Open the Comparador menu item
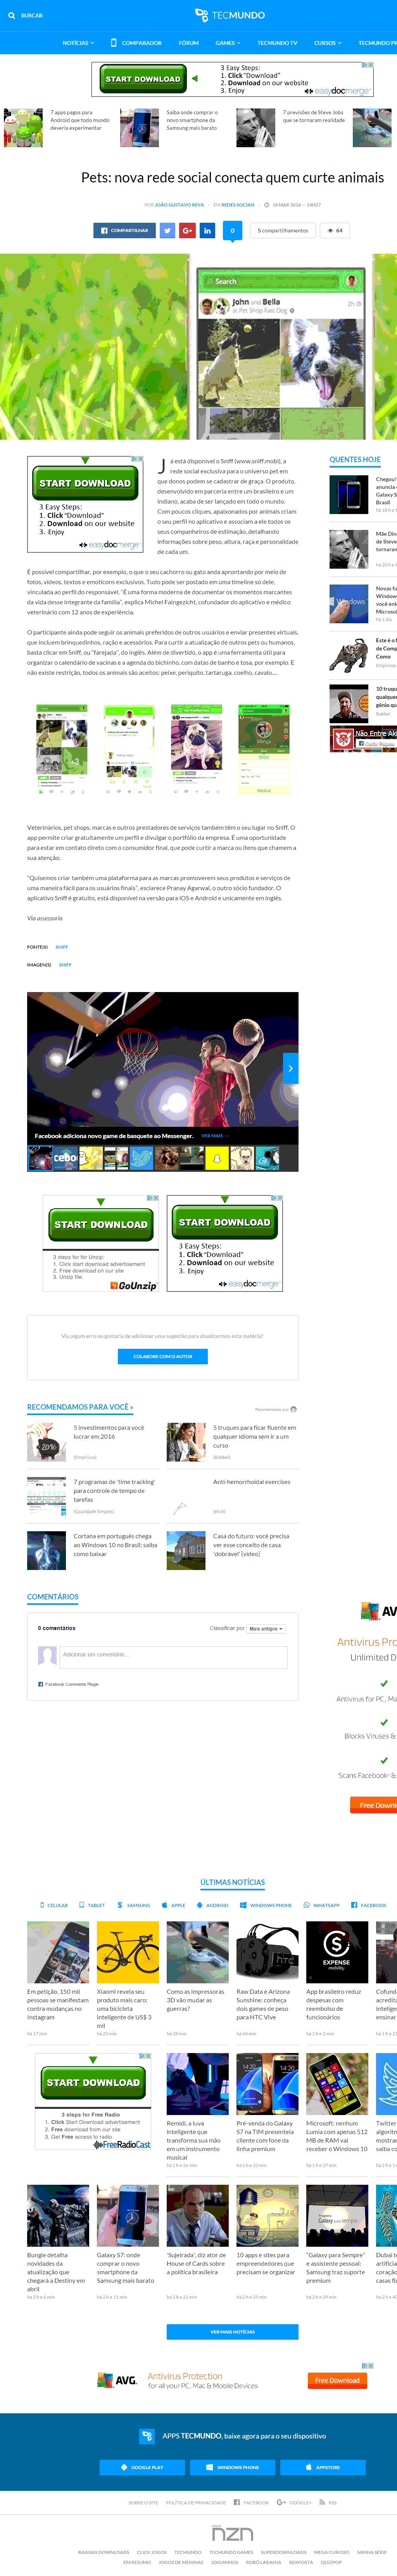Screen dimensions: 397x2576 [x=136, y=43]
